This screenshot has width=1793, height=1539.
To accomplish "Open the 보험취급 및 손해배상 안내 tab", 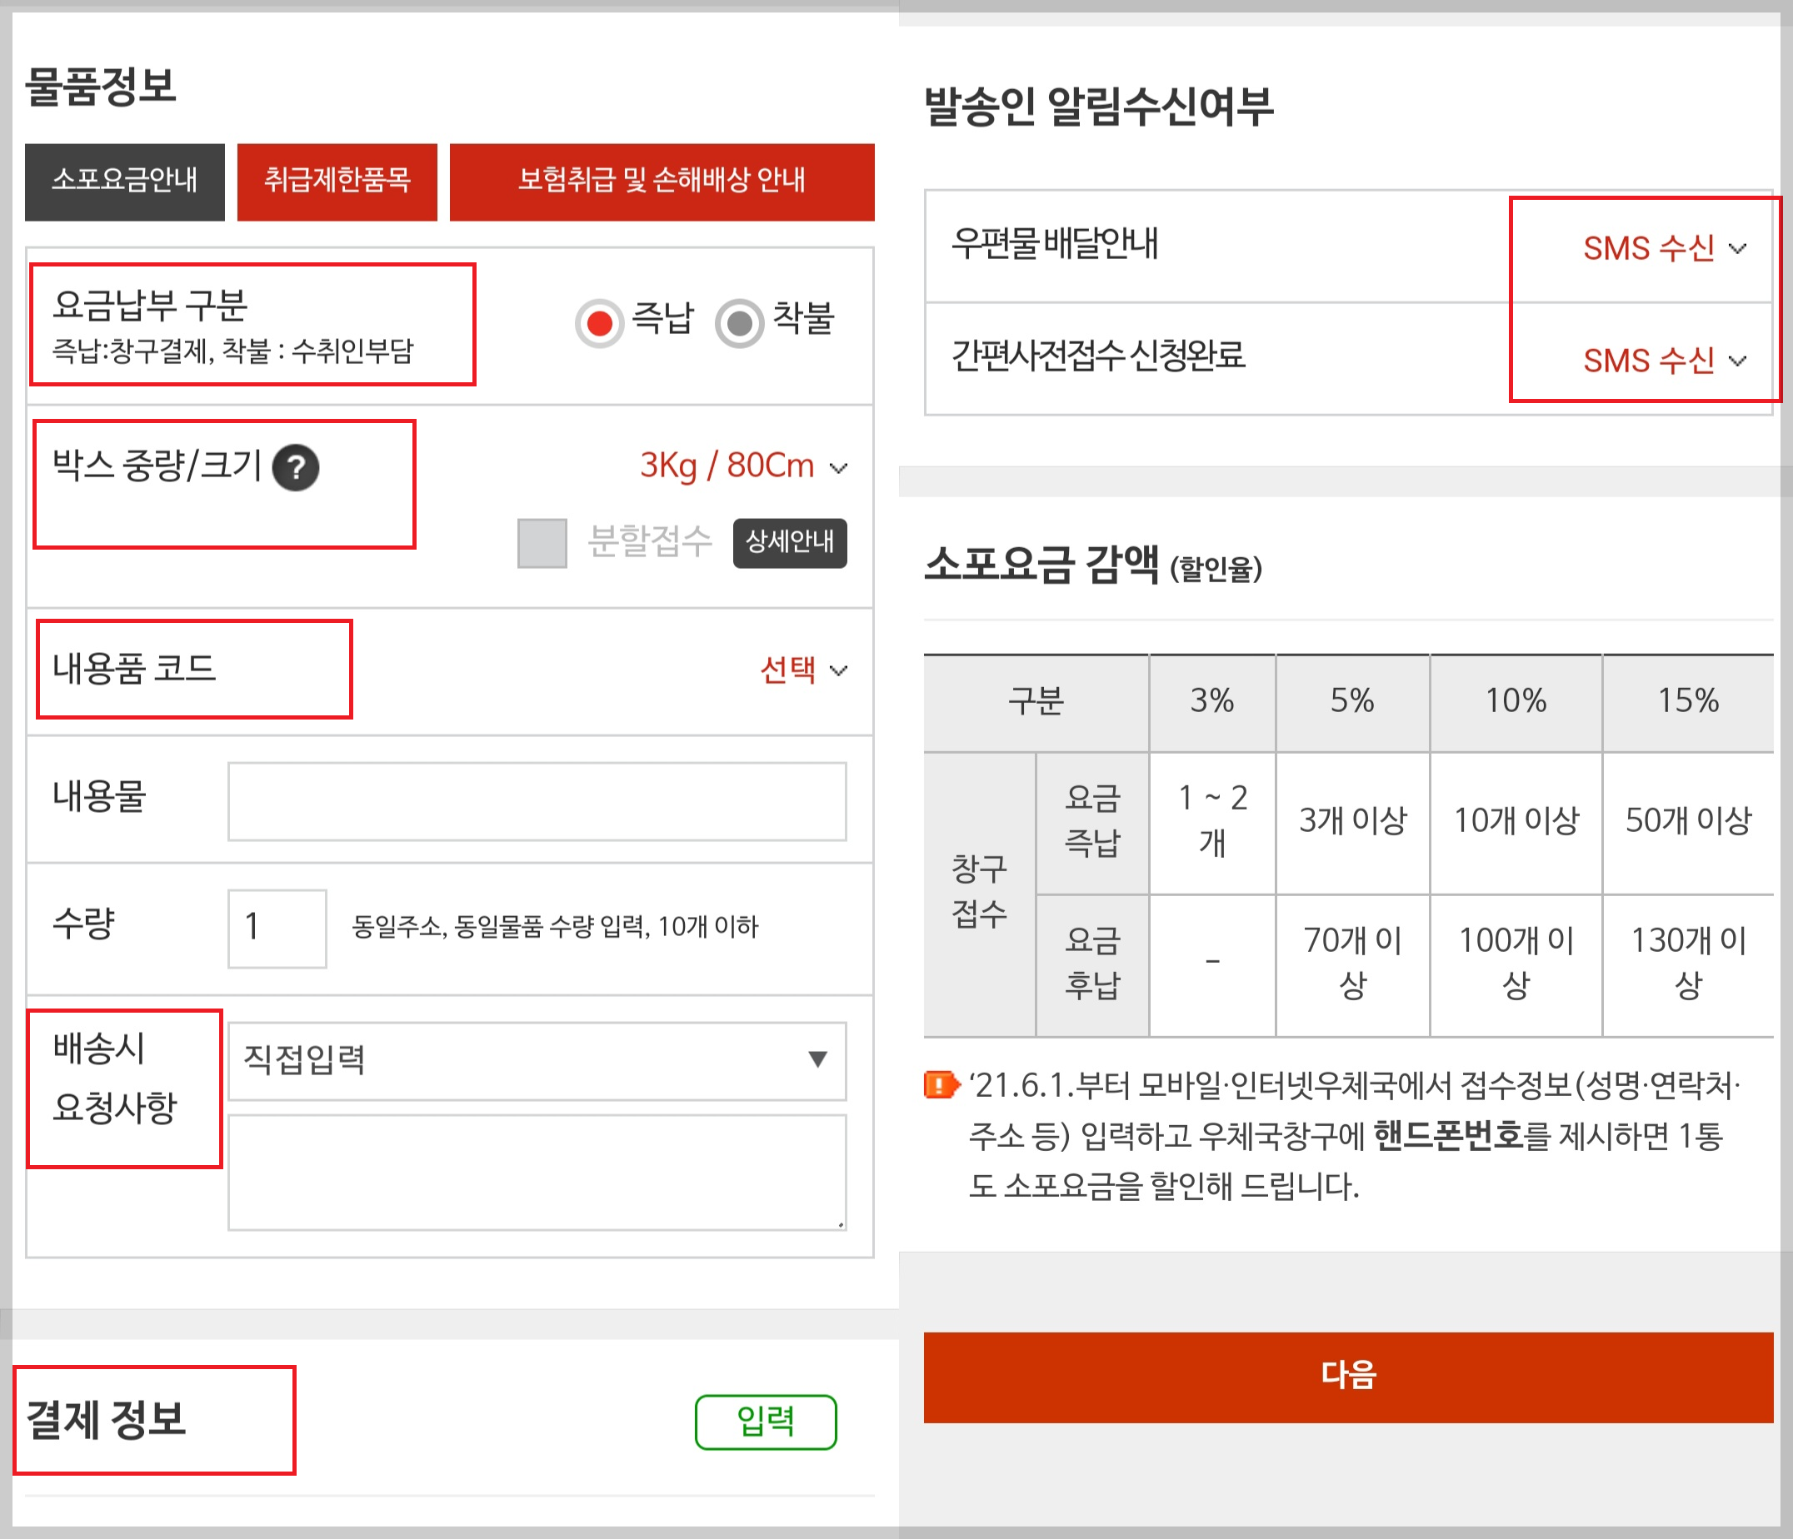I will [661, 182].
